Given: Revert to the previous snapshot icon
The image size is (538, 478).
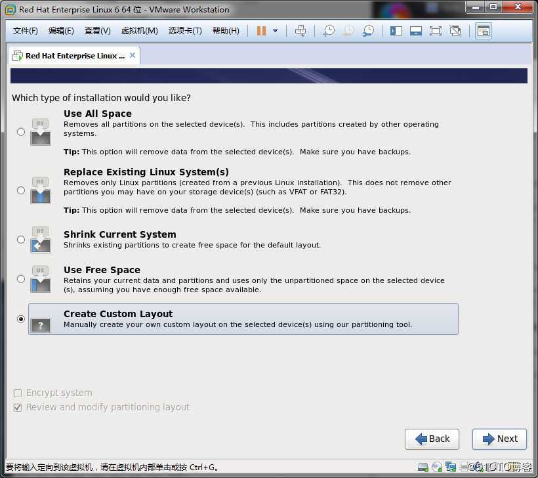Looking at the screenshot, I should coord(348,31).
